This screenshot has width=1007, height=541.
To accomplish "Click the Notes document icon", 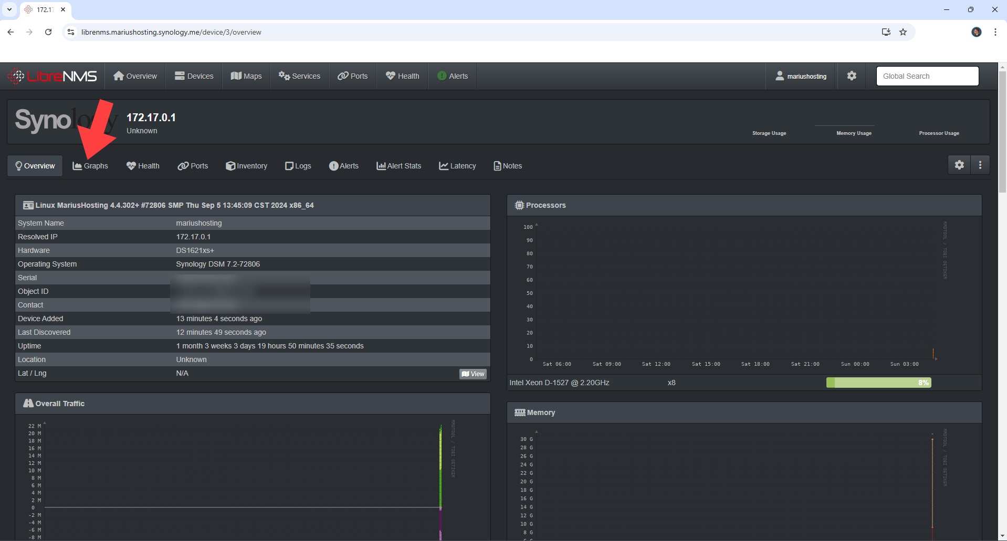I will [497, 166].
